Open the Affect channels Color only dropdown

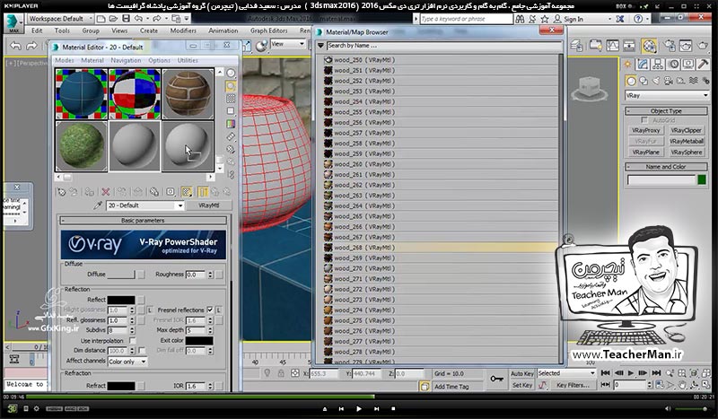pos(127,362)
